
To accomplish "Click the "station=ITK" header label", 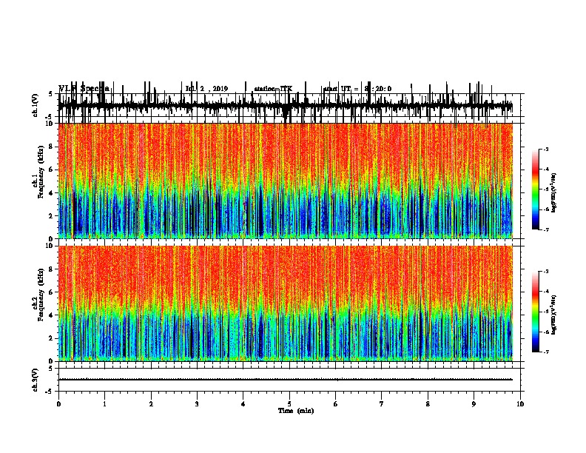I will 273,89.
